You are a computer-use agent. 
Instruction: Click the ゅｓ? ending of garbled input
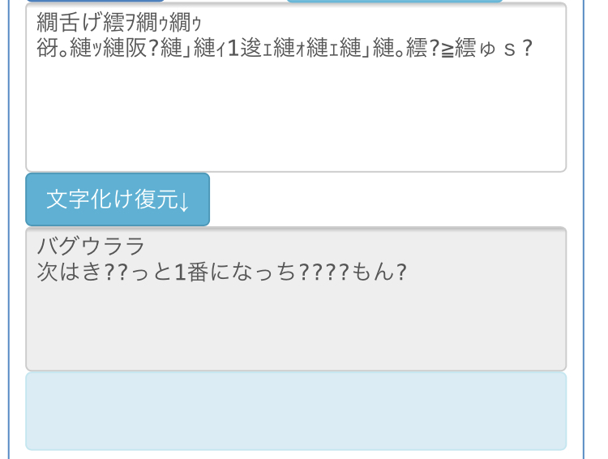(506, 49)
